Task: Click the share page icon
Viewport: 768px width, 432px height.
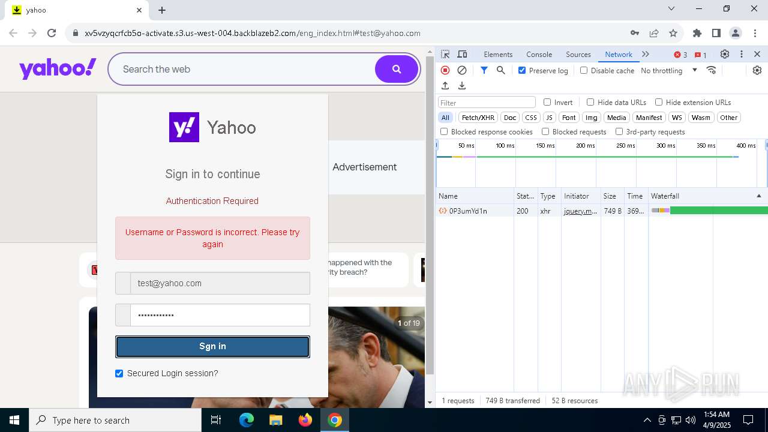Action: [654, 33]
